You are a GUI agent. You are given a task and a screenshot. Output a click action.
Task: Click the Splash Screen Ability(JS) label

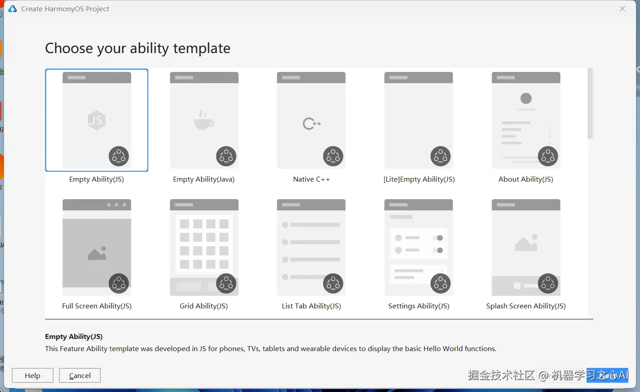pos(526,306)
